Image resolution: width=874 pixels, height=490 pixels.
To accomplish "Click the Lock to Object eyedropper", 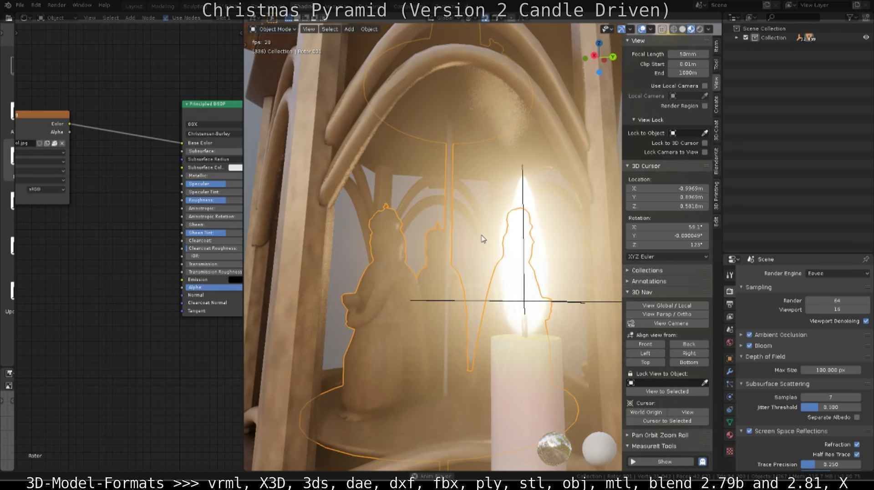I will [705, 133].
